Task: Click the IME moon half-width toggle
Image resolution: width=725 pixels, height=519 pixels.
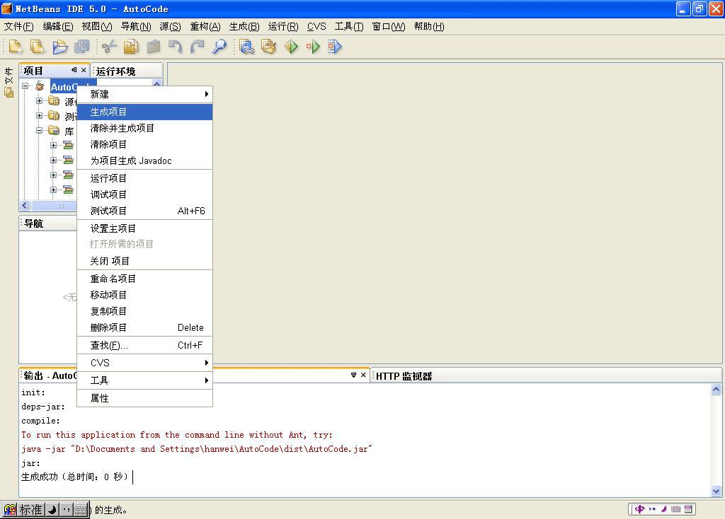Action: pos(52,510)
